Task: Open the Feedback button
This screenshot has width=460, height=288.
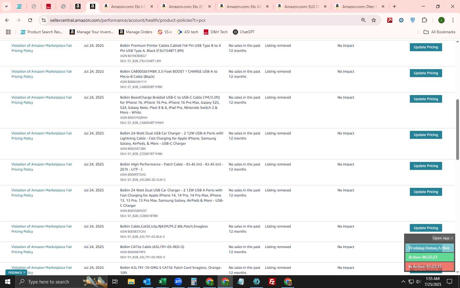Action: point(15,272)
